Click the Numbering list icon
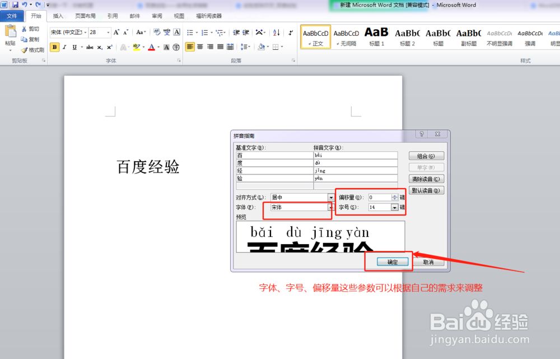 (x=204, y=32)
